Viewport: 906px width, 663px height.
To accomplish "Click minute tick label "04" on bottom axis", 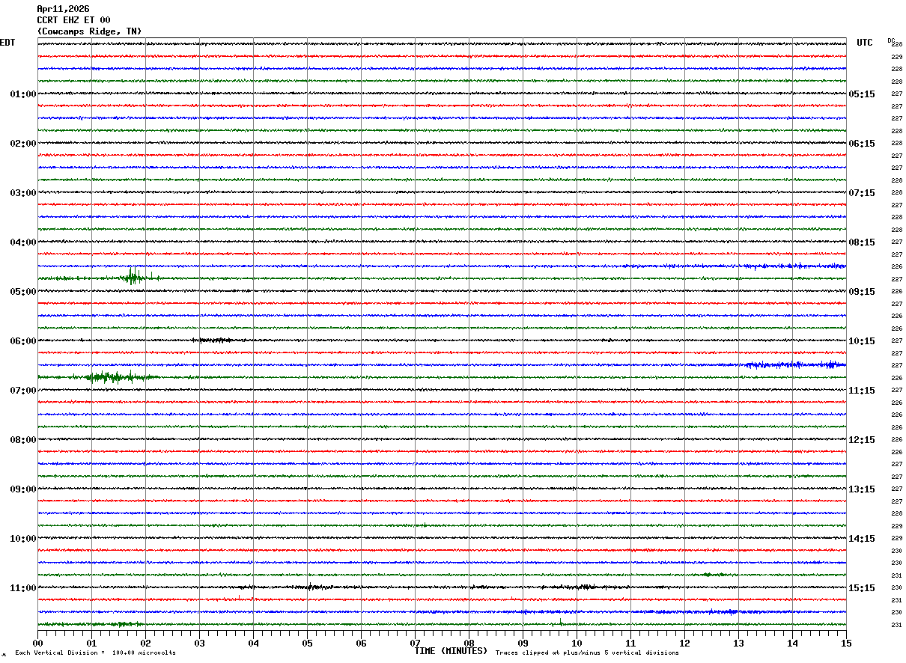I will click(253, 643).
